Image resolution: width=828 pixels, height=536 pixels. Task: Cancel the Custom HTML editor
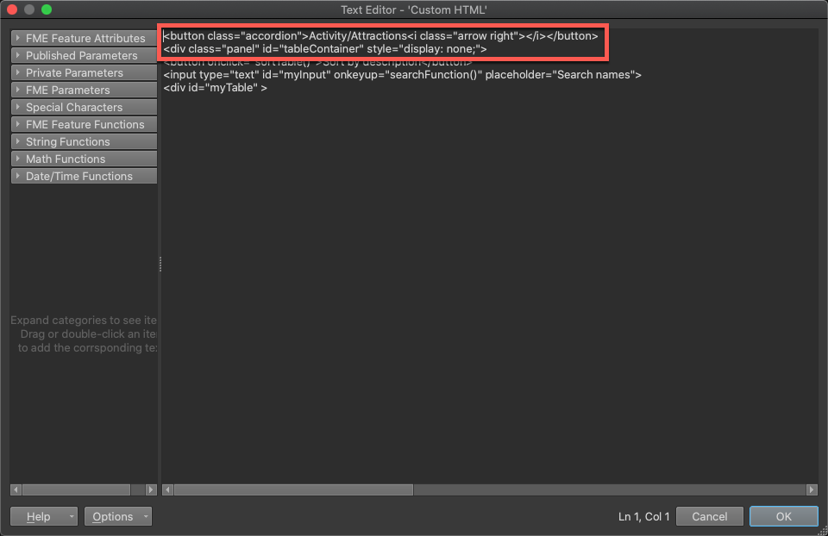point(709,516)
